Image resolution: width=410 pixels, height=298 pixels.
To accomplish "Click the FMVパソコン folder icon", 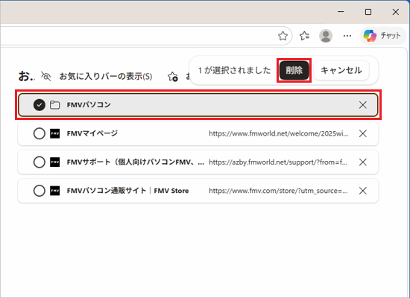I will tap(54, 105).
